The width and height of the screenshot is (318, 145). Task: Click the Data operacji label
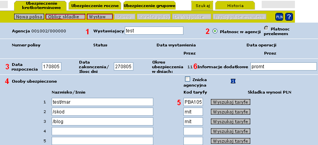(x=261, y=45)
